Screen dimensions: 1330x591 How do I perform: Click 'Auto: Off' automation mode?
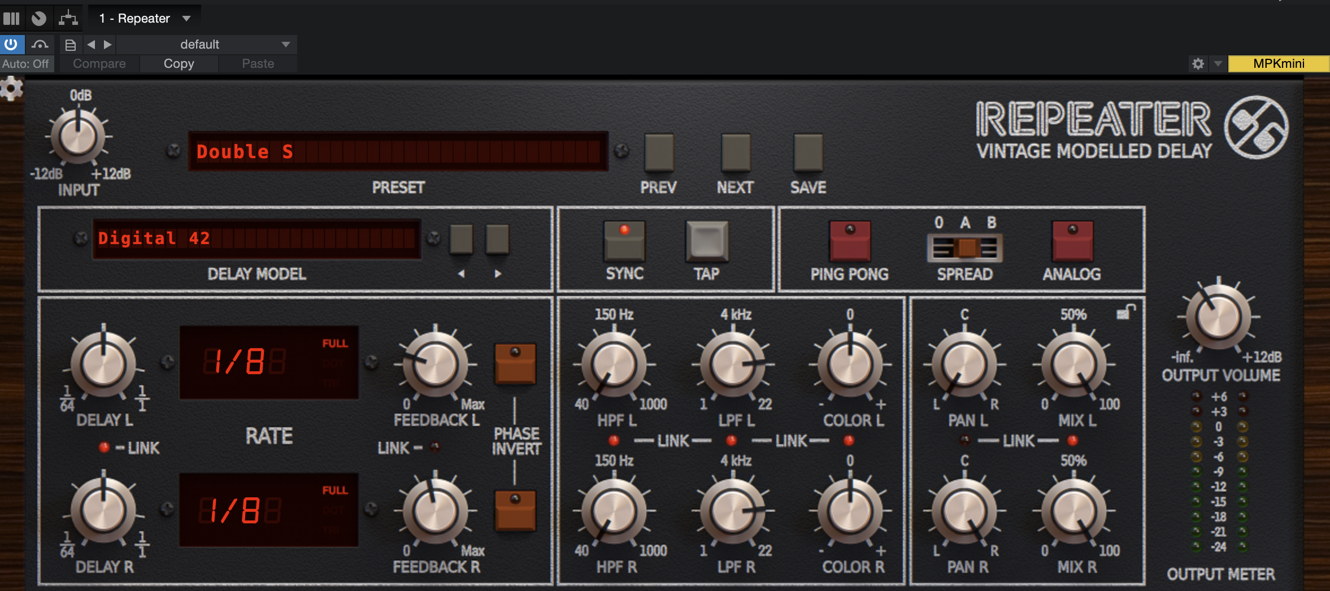tap(26, 63)
